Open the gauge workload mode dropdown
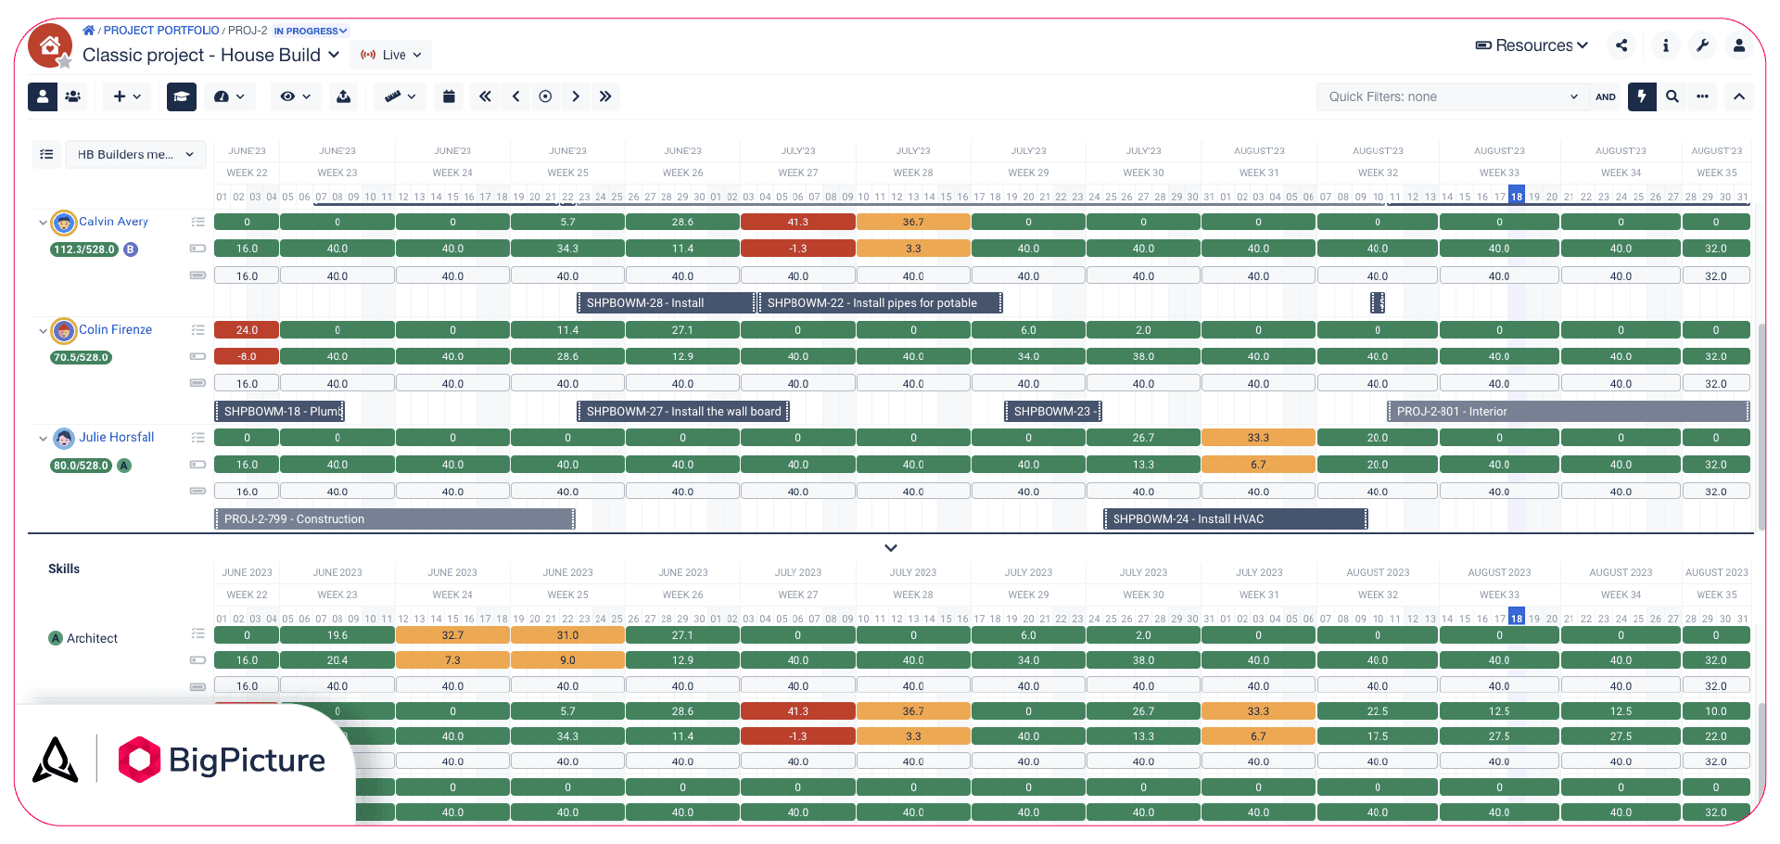This screenshot has width=1780, height=844. click(229, 96)
